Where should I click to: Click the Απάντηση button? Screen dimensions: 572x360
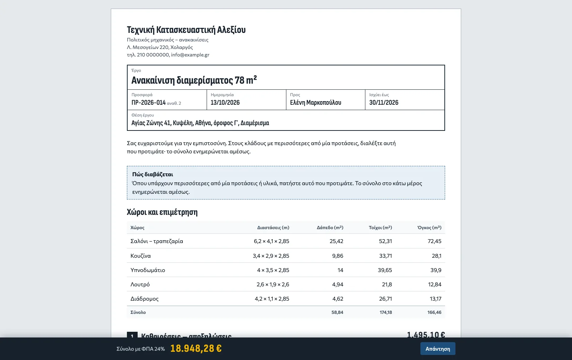pyautogui.click(x=438, y=349)
